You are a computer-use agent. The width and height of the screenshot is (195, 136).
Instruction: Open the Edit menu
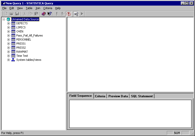12,8
